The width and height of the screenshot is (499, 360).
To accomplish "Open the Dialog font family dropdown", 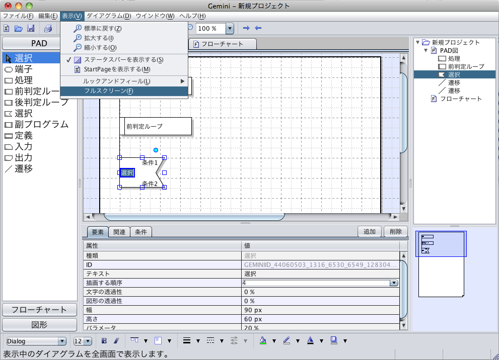I will (x=62, y=341).
